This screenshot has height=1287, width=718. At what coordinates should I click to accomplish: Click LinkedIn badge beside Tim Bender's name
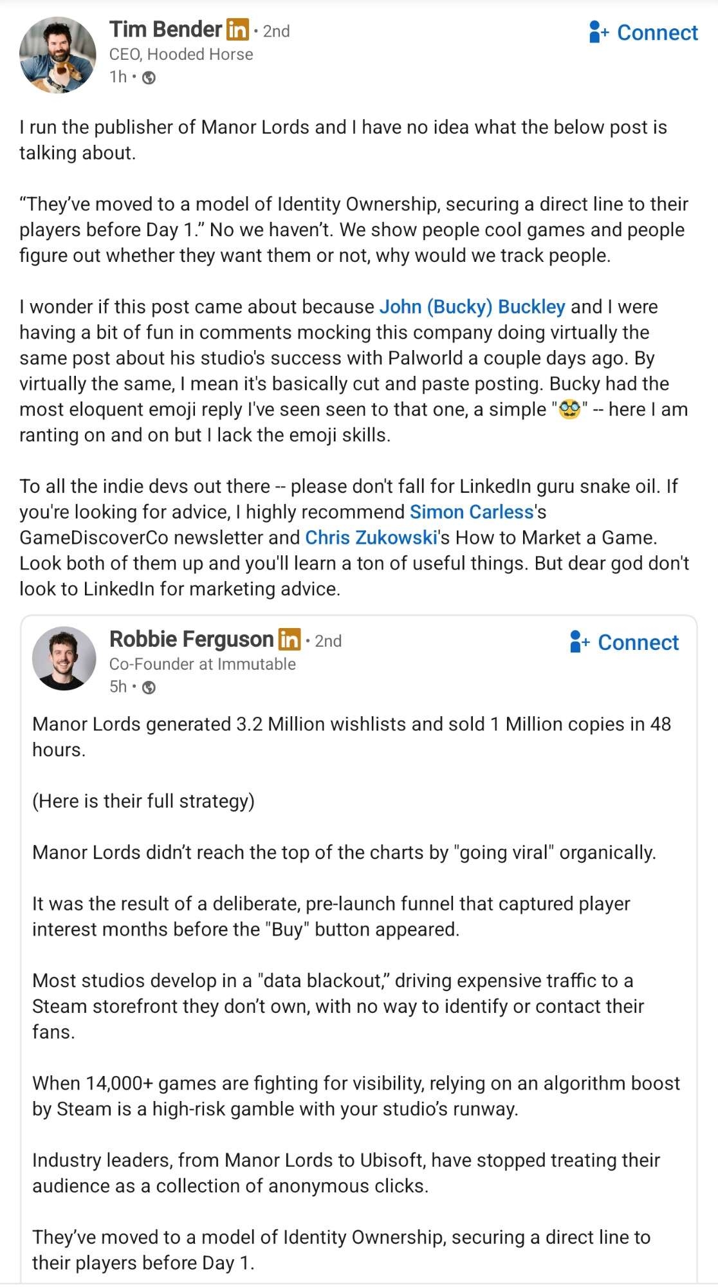coord(237,30)
